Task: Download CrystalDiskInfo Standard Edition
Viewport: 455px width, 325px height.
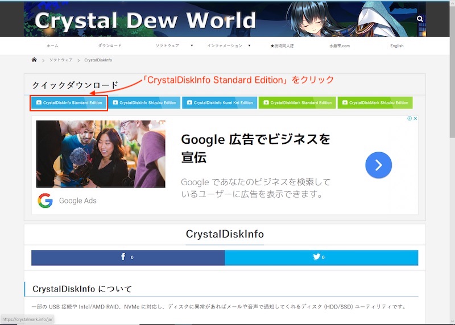Action: (69, 103)
